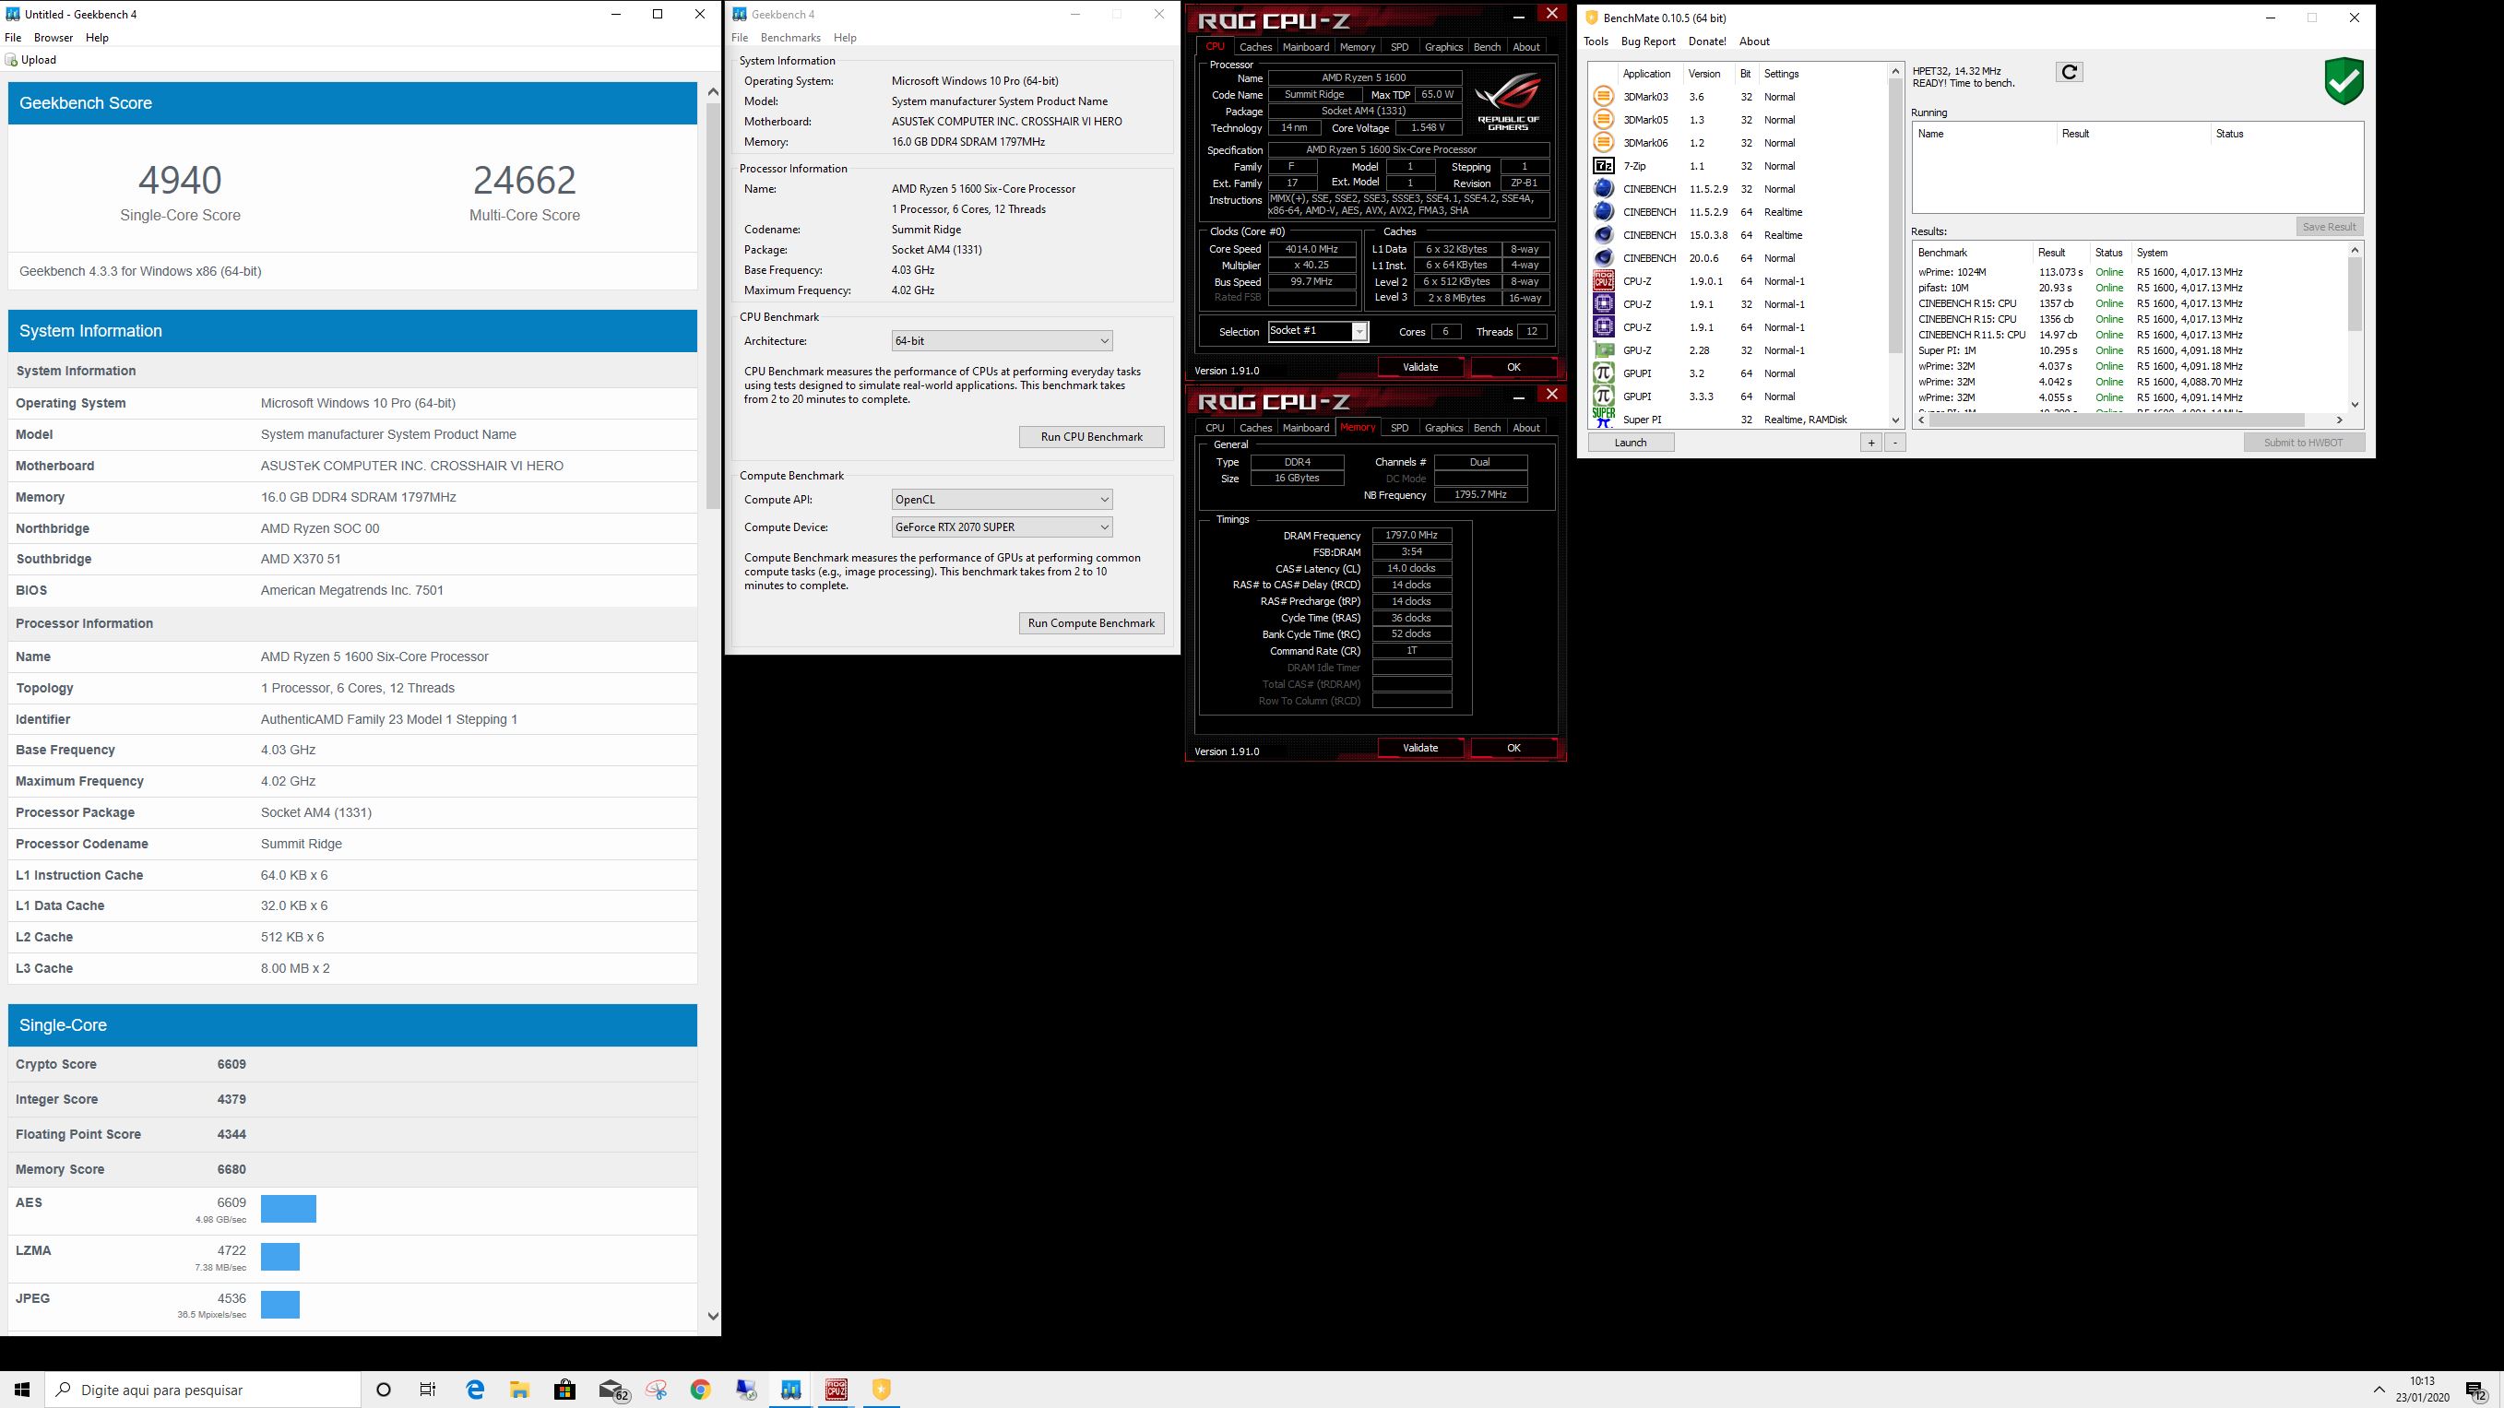Click Validate in upper CPU-Z window
This screenshot has width=2504, height=1408.
(1420, 366)
